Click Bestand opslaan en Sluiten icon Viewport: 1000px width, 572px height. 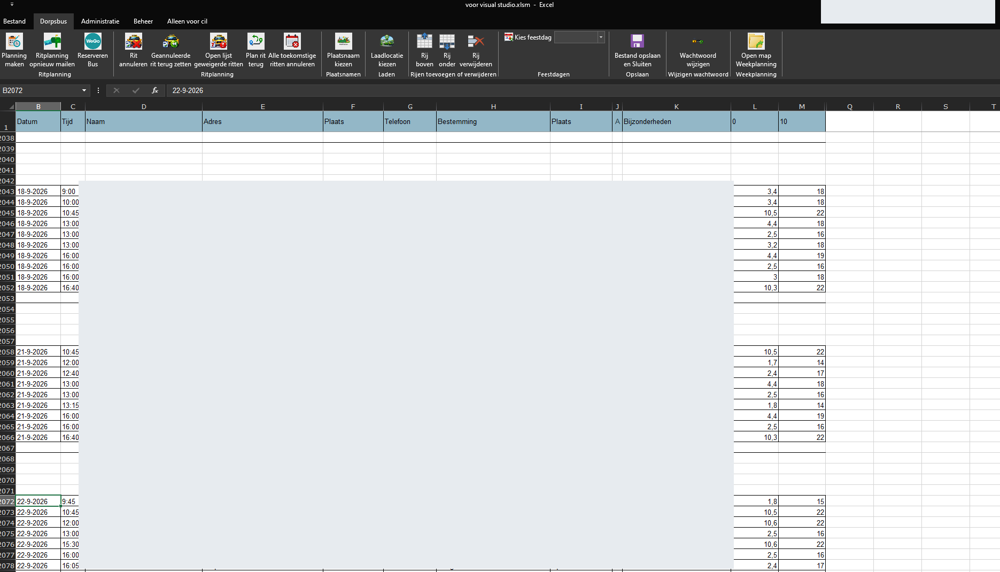coord(637,42)
